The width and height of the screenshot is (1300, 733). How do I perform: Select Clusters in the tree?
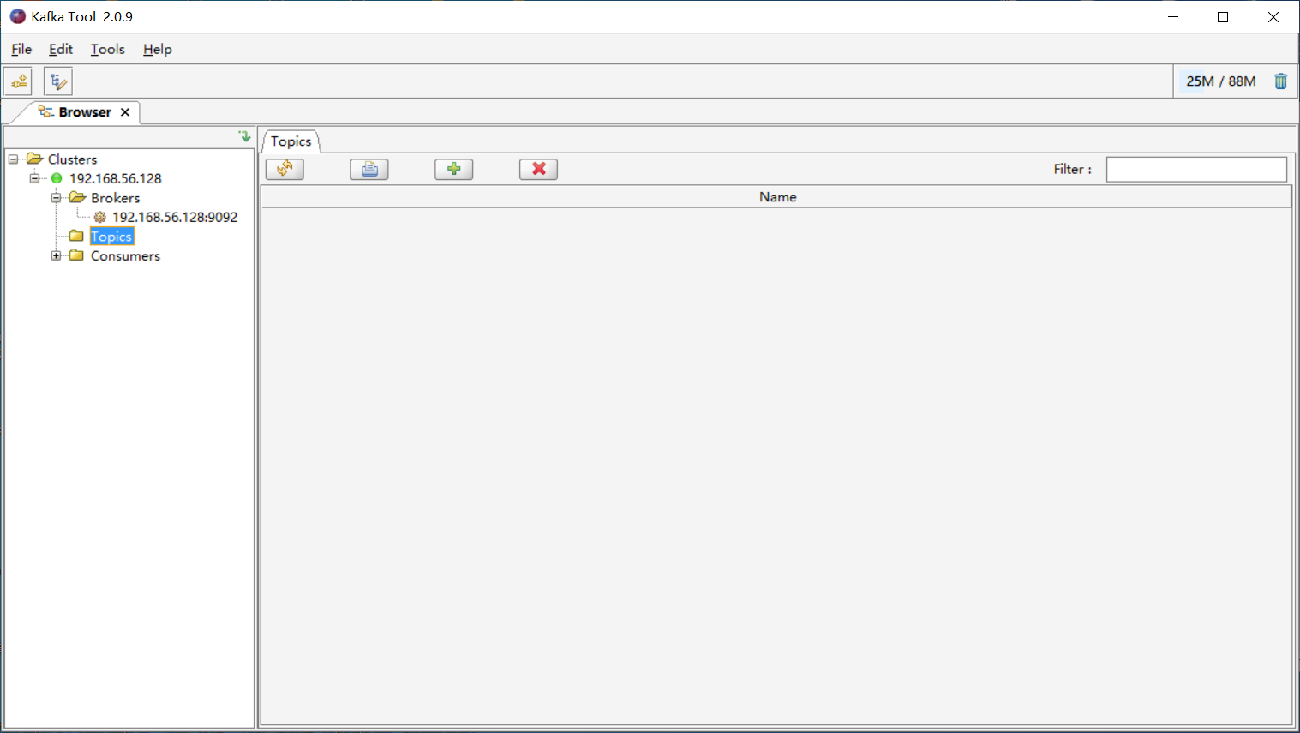point(72,159)
